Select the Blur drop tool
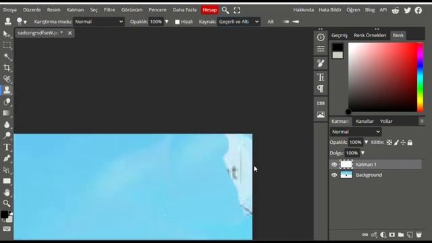 coord(7,124)
